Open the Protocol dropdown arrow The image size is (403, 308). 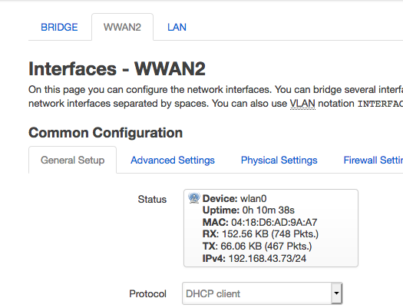pyautogui.click(x=336, y=293)
